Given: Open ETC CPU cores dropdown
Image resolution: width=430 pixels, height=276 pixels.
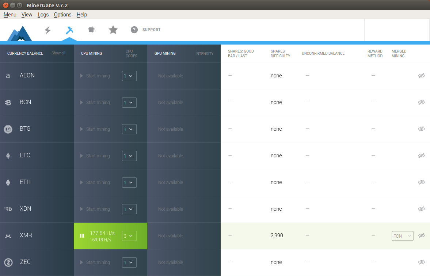Looking at the screenshot, I should (x=129, y=156).
